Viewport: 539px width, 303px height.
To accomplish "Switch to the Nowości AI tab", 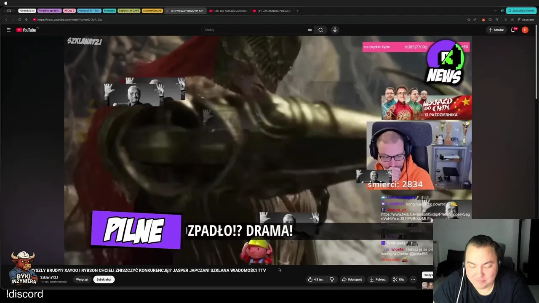I will click(89, 11).
